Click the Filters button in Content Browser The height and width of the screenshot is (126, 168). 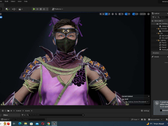[11, 115]
